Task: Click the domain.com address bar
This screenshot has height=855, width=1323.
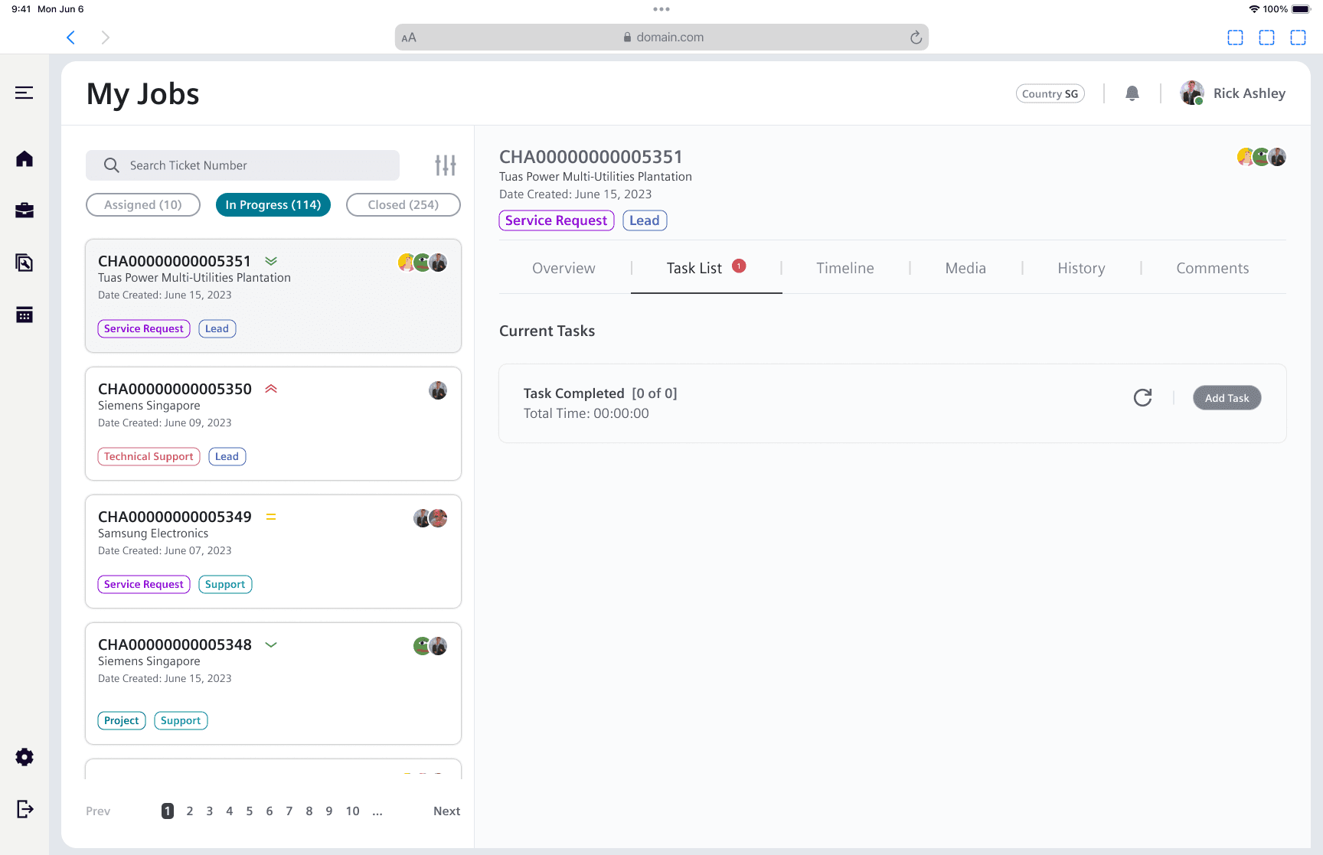Action: (661, 37)
